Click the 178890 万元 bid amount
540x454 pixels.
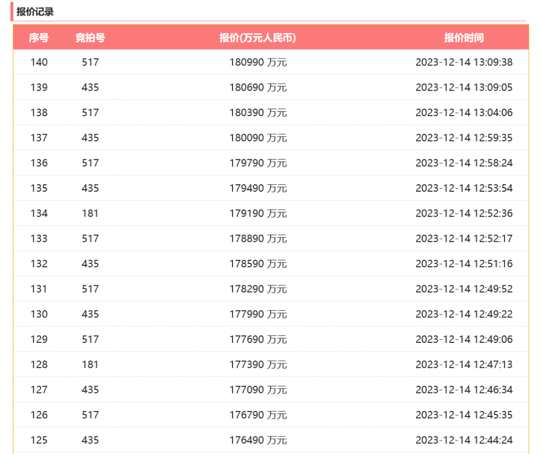tap(258, 238)
